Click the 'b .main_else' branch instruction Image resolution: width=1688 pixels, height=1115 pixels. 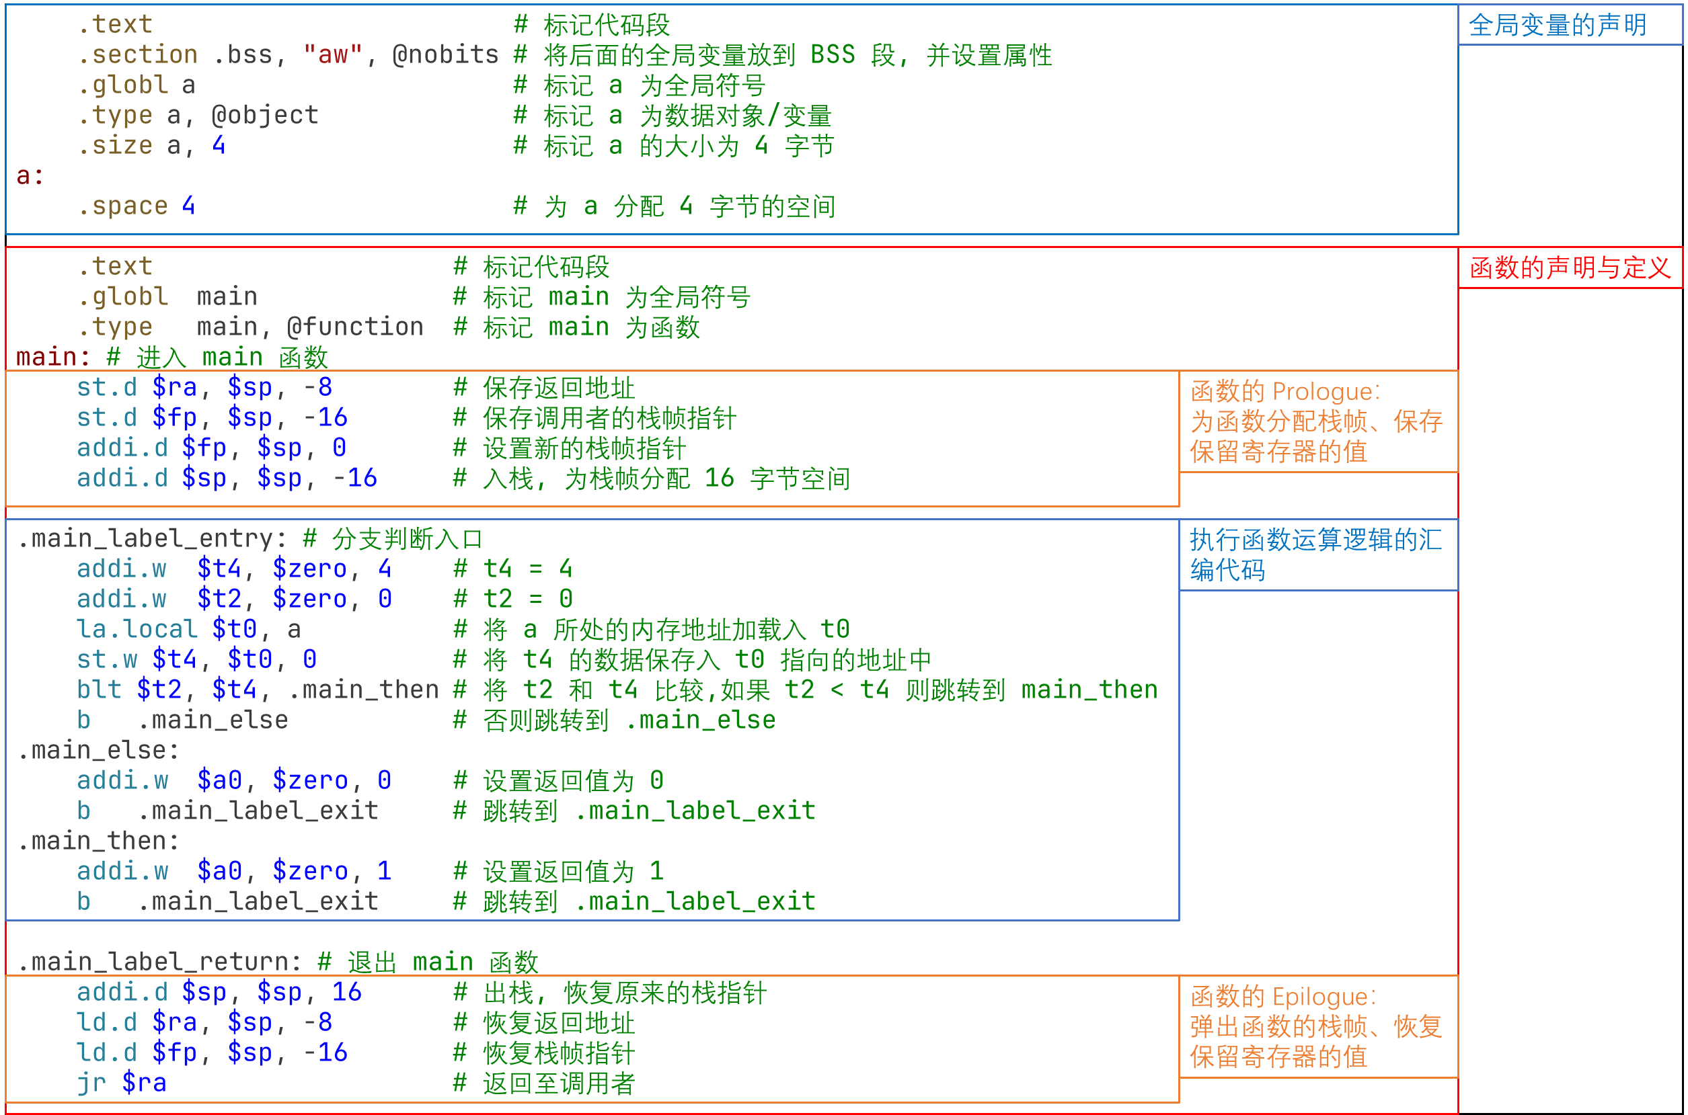pyautogui.click(x=182, y=720)
